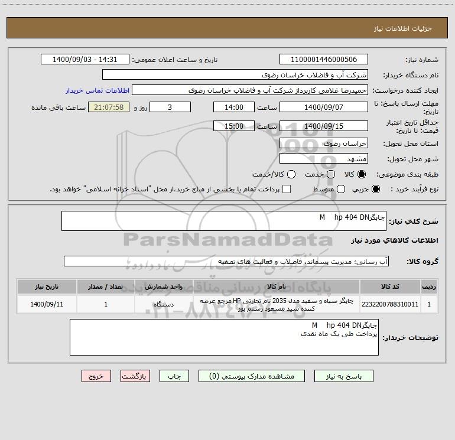This screenshot has height=440, width=455.
Task: Click the پاسخ به نیاز button
Action: pyautogui.click(x=343, y=376)
